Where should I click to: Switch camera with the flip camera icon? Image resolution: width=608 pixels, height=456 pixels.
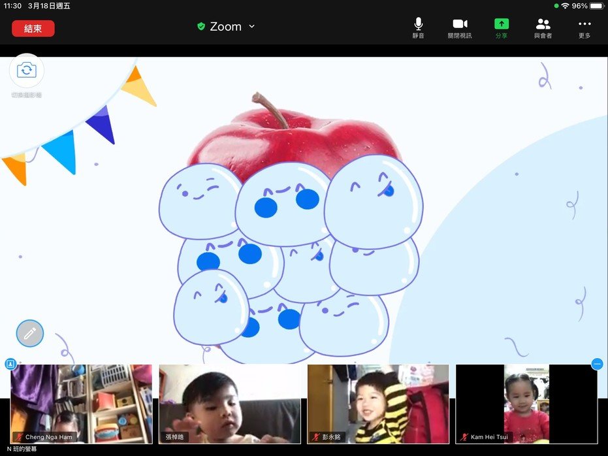point(27,71)
